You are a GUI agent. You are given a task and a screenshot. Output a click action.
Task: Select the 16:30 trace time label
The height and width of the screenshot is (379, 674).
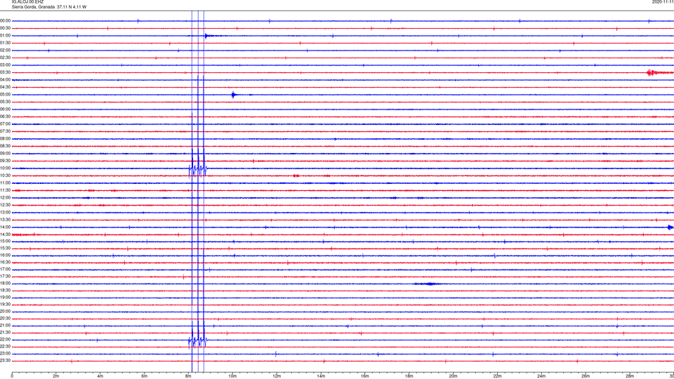tap(5, 262)
